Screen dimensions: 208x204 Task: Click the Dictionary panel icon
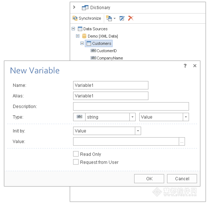85,8
